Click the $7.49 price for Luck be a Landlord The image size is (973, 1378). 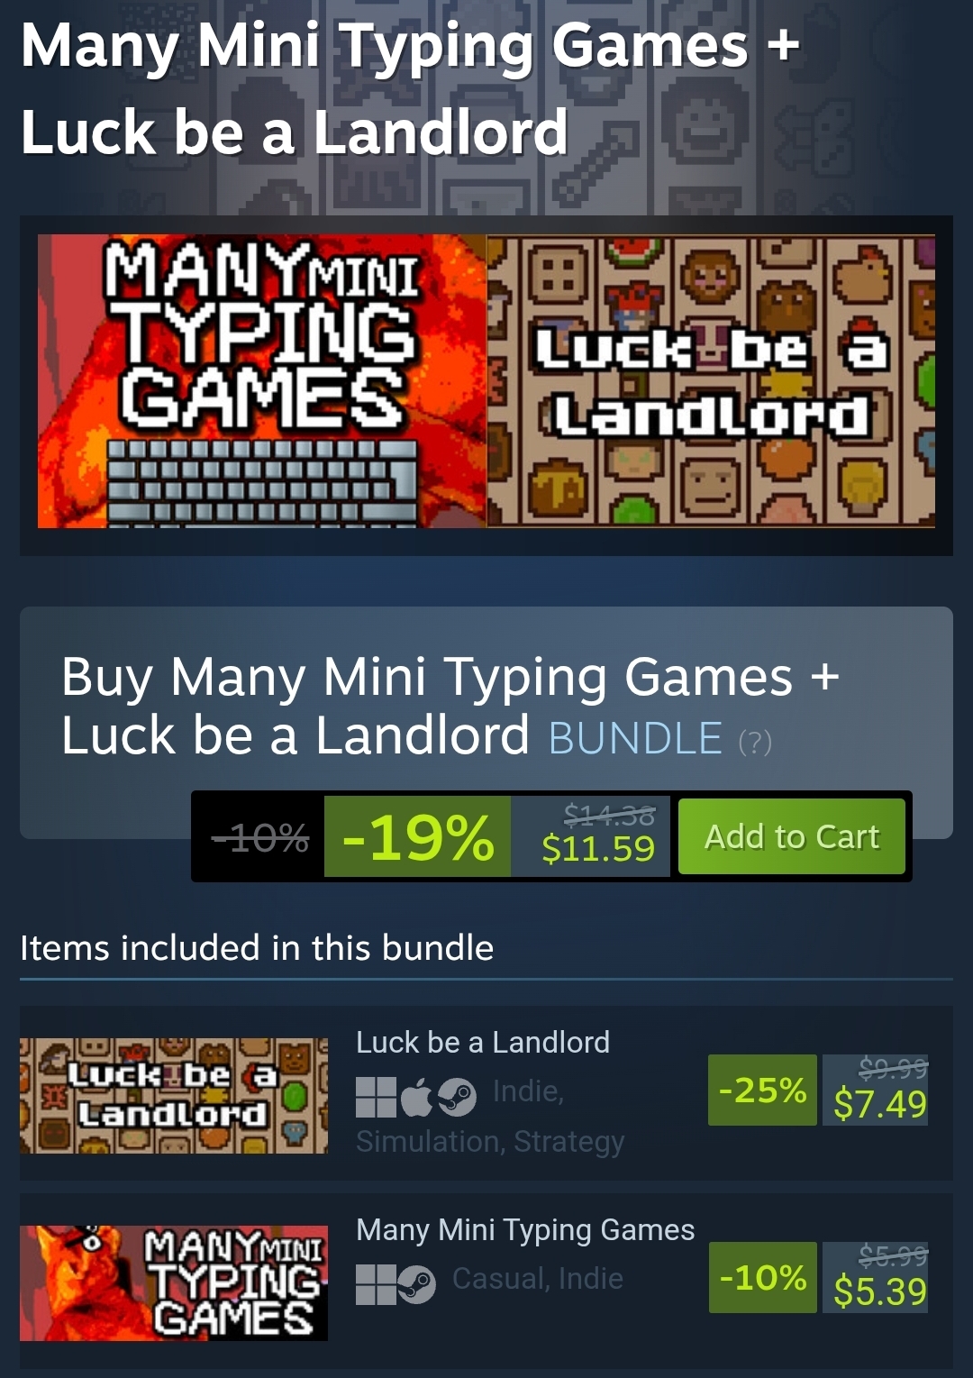click(x=880, y=1103)
